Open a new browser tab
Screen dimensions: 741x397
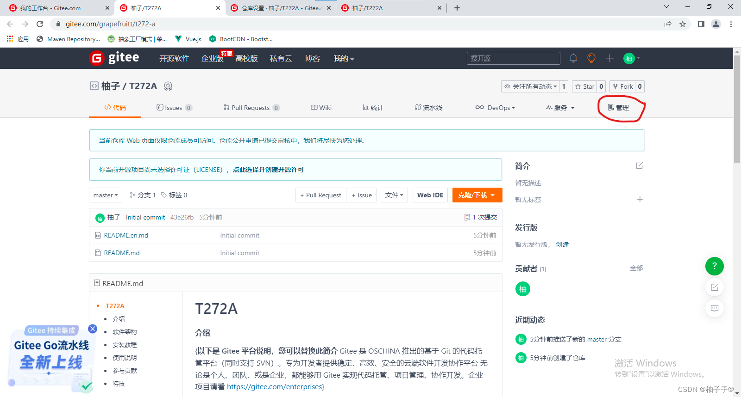tap(457, 8)
